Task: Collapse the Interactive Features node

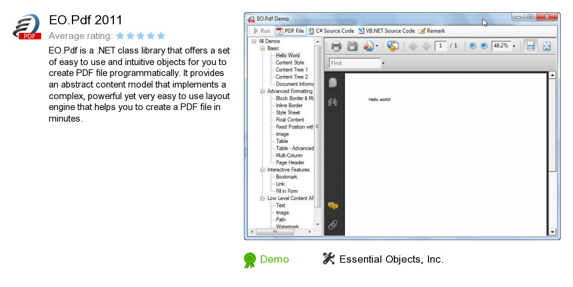Action: [x=262, y=170]
